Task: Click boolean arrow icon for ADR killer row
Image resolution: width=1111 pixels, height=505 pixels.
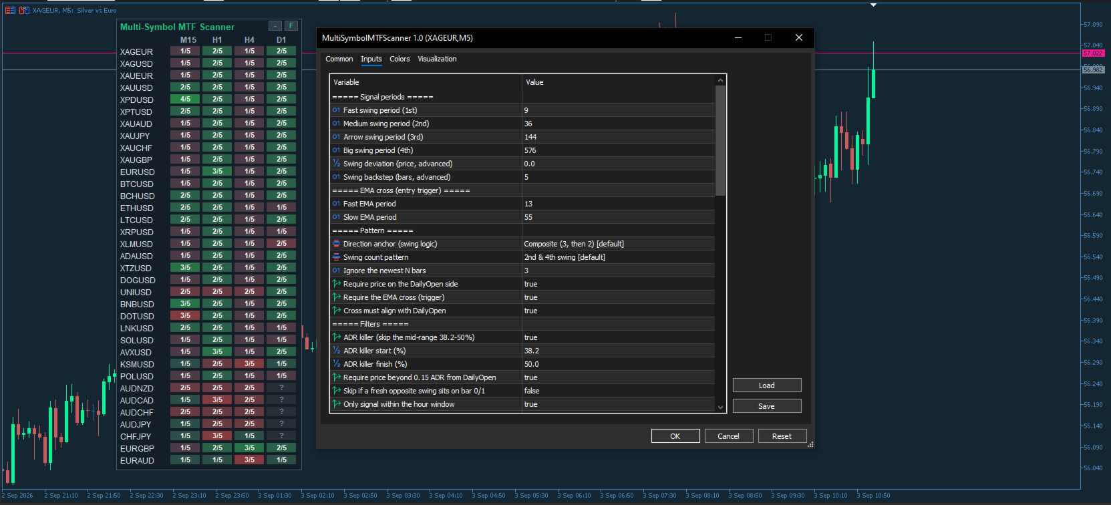Action: coord(336,337)
